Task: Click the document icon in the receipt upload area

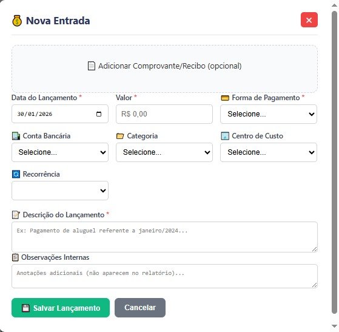Action: 92,66
